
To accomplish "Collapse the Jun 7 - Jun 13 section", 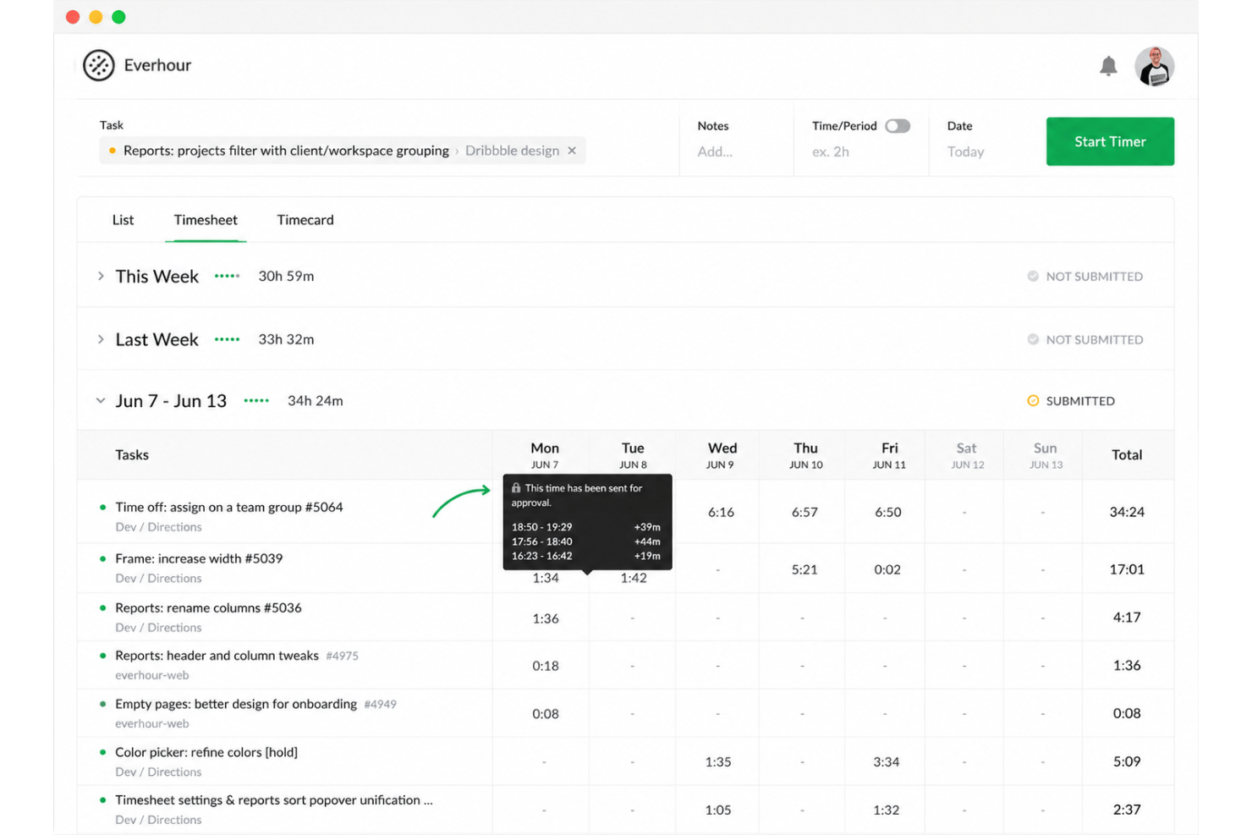I will [x=101, y=401].
